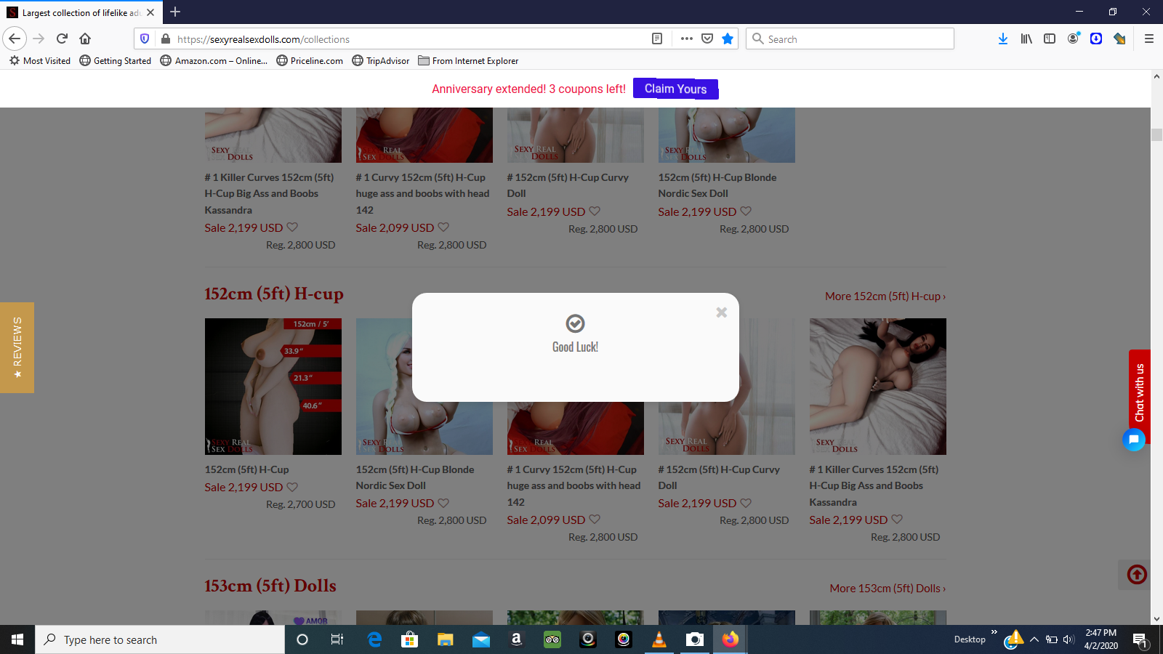
Task: Open the More 153cm (5ft) Dolls link
Action: pos(888,589)
